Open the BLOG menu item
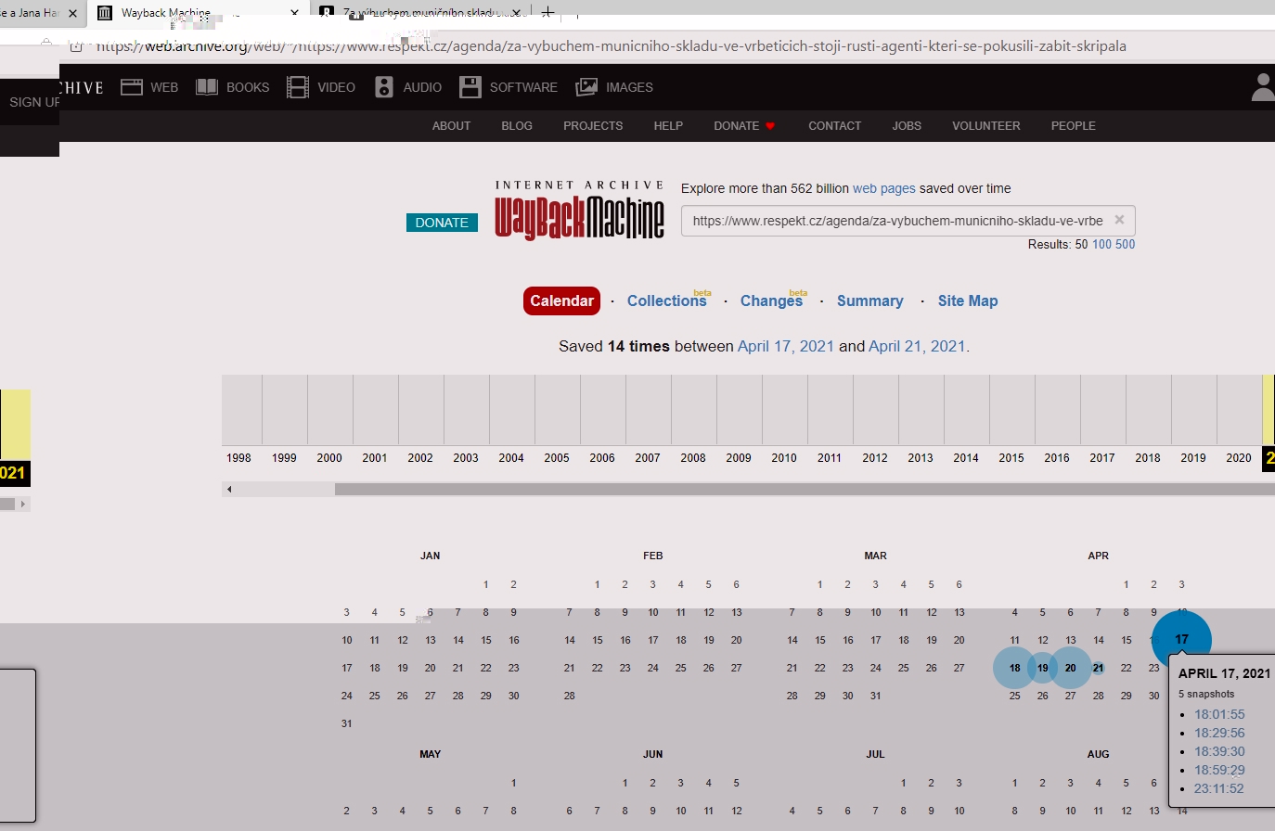The width and height of the screenshot is (1275, 831). coord(517,125)
